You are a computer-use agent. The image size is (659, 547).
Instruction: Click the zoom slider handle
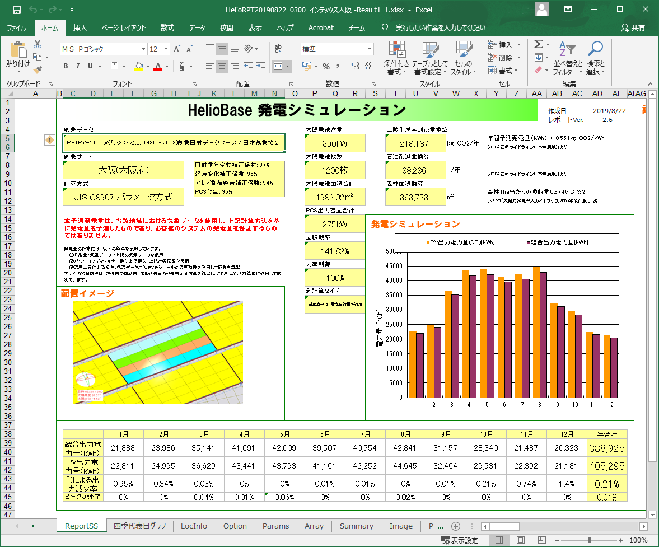[x=589, y=540]
